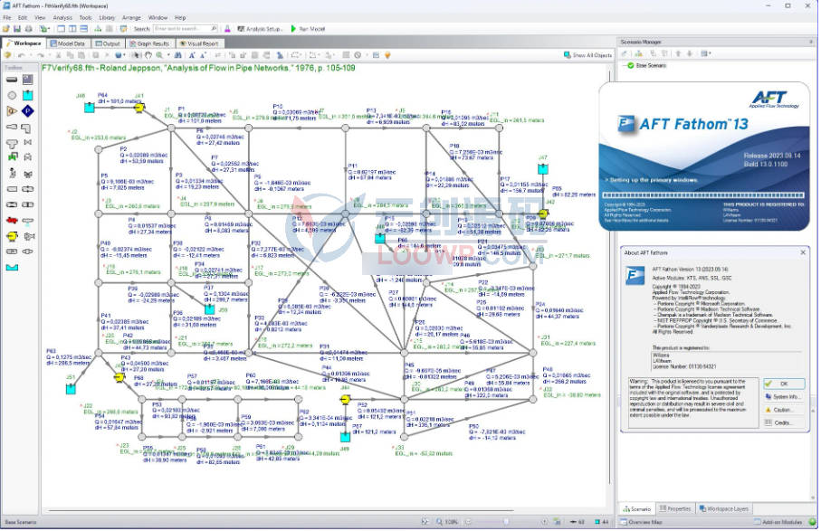The image size is (821, 531).
Task: Open the zoom tool dropdown arrow
Action: pyautogui.click(x=168, y=55)
